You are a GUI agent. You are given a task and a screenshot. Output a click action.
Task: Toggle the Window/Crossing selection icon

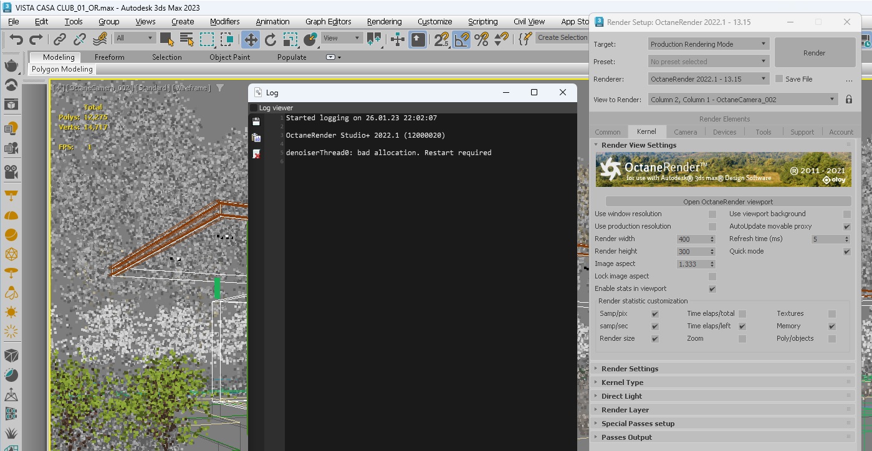227,39
